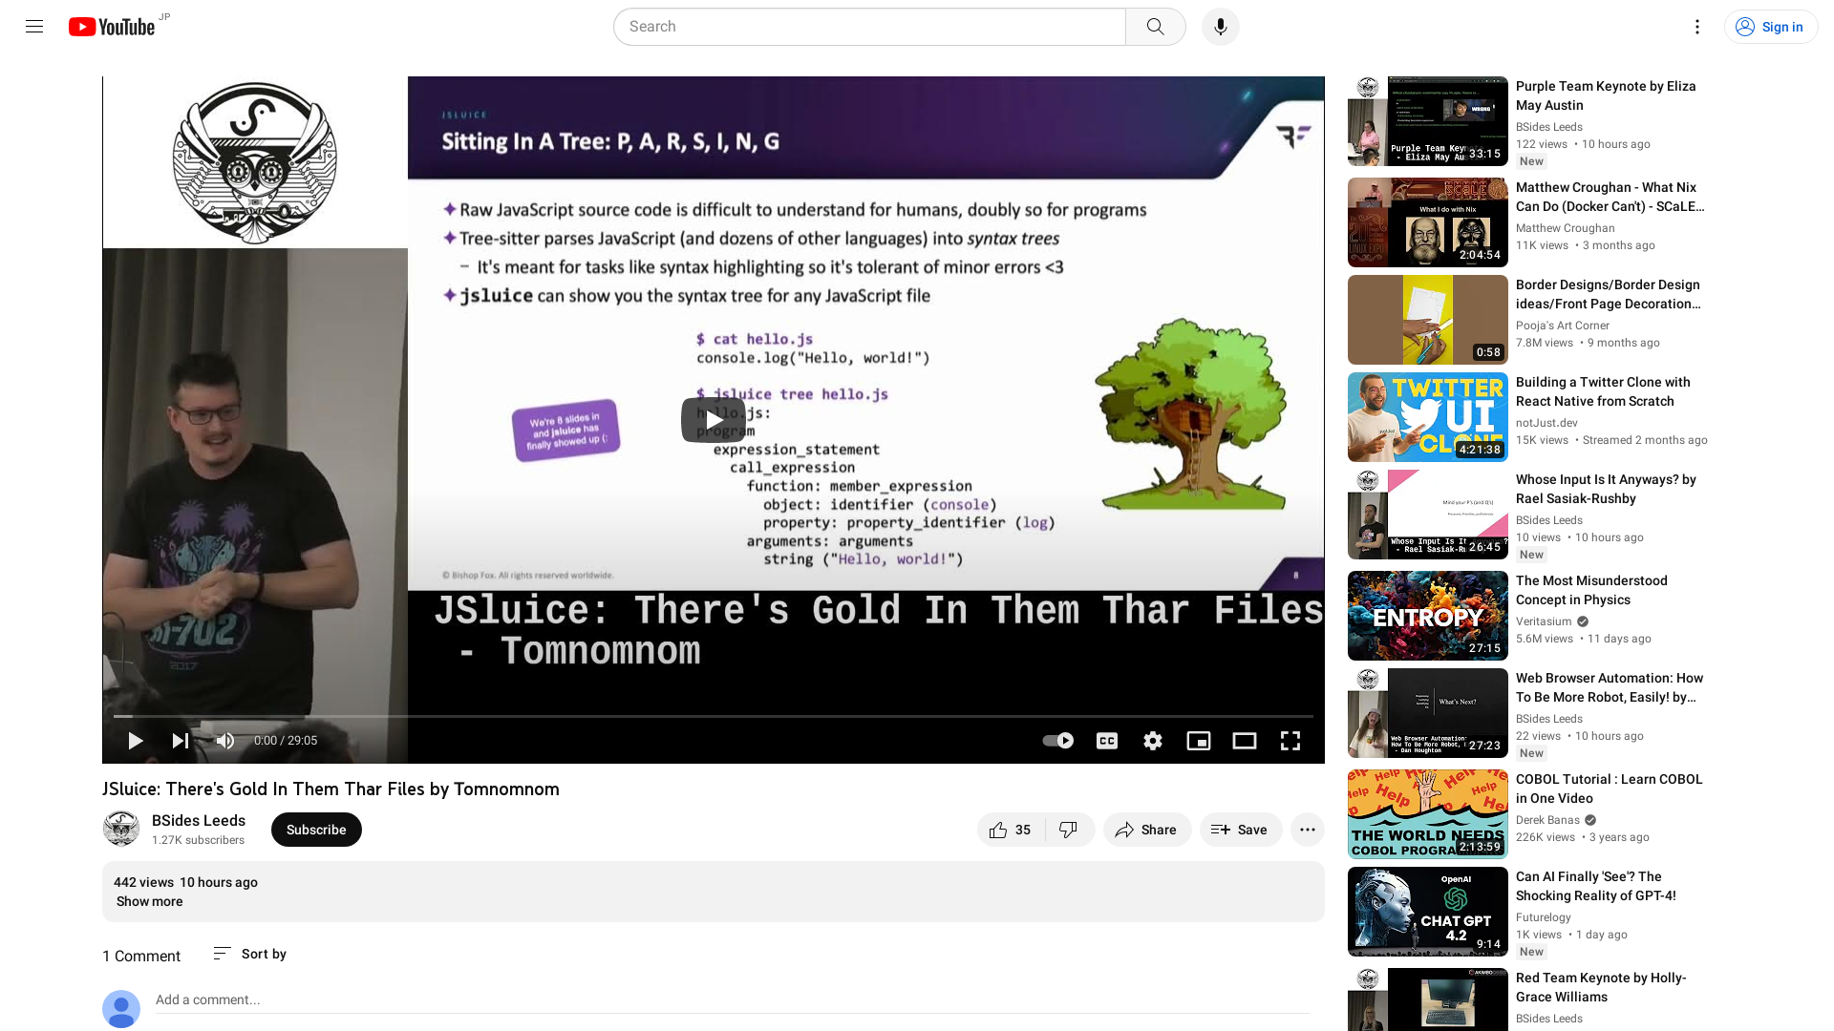Click three-dot more options menu
The width and height of the screenshot is (1834, 1031).
1308,830
